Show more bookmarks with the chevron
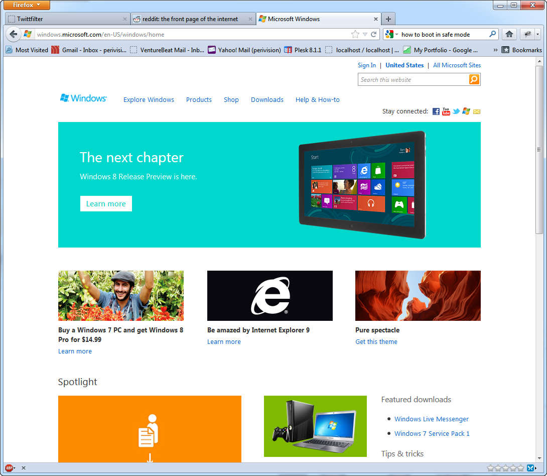Viewport: 547px width, 476px height. pos(495,50)
